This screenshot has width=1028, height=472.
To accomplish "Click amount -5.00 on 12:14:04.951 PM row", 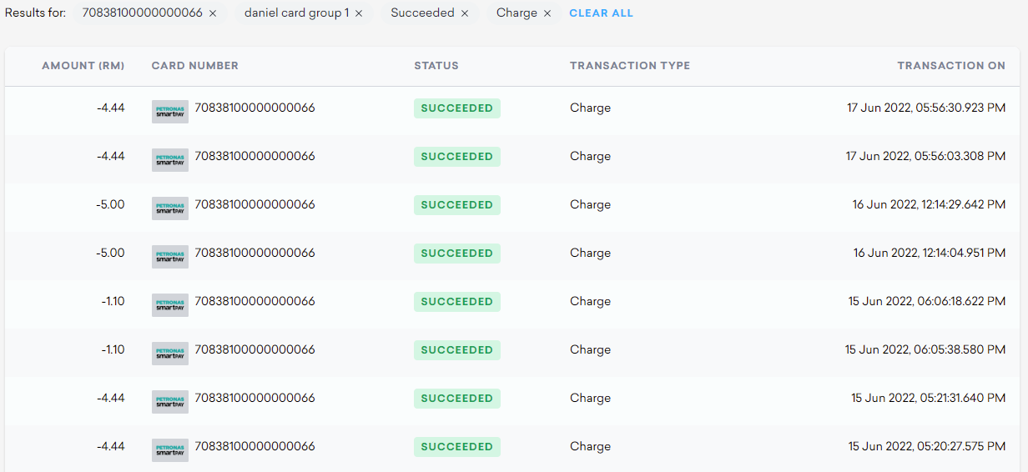I will pyautogui.click(x=111, y=254).
